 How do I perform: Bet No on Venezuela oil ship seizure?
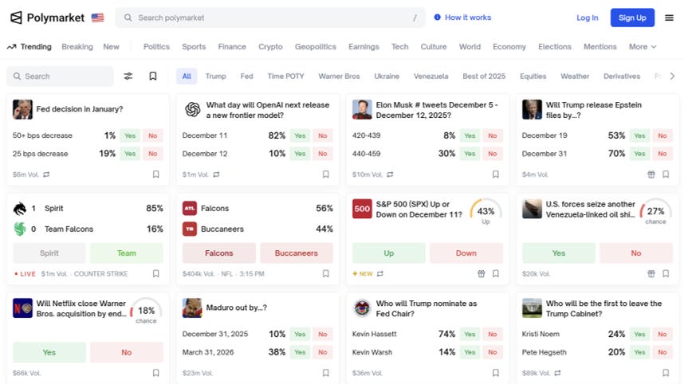635,253
